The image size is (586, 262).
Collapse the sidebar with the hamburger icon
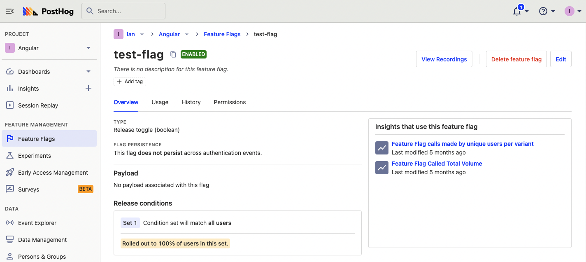coord(10,11)
